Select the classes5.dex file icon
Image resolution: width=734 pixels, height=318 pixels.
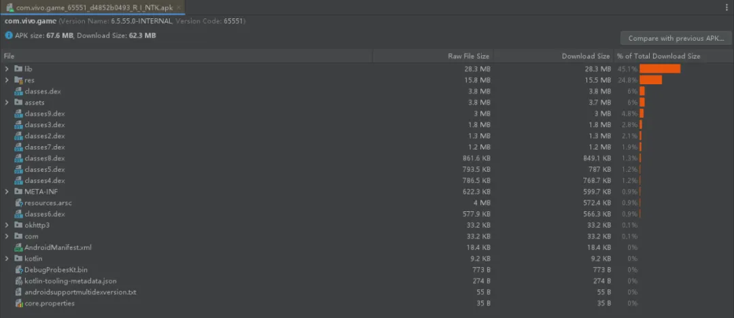click(x=18, y=170)
